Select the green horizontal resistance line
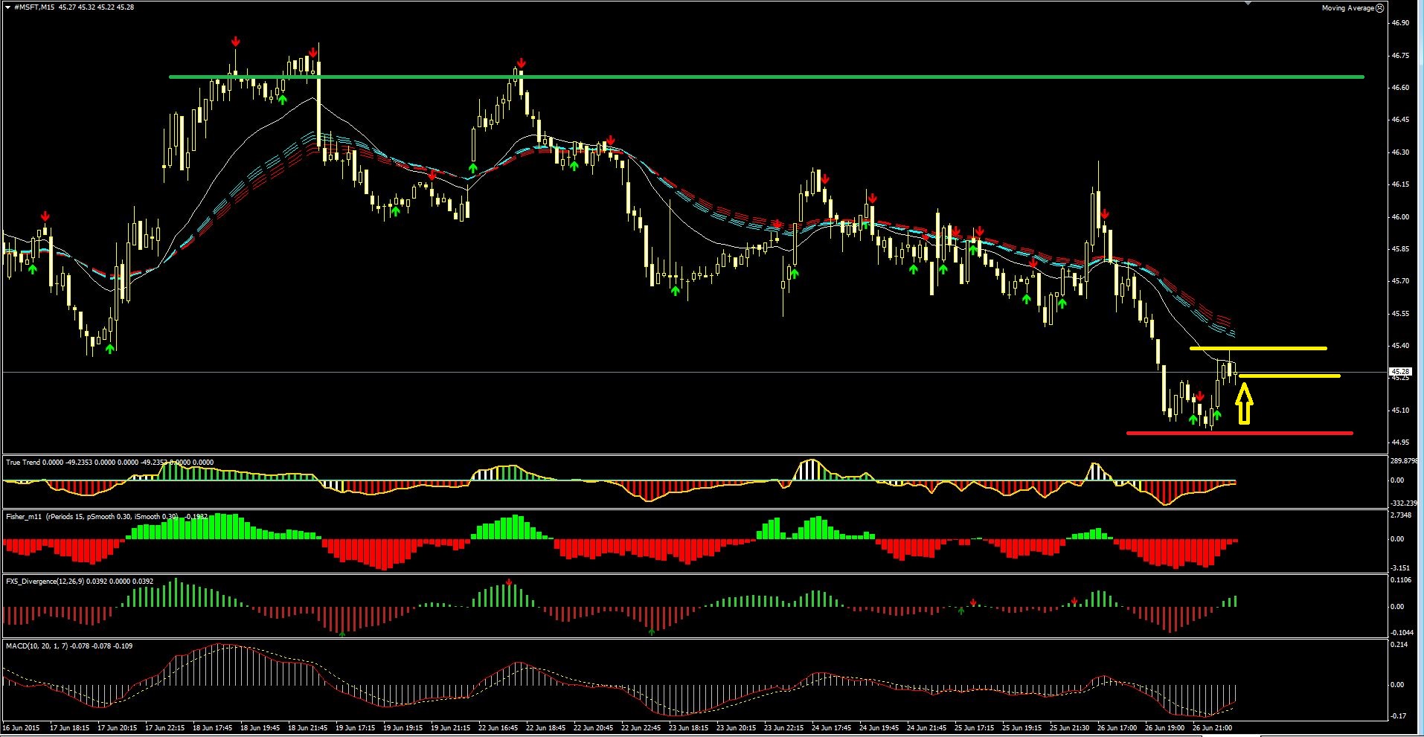This screenshot has height=737, width=1424. tap(766, 77)
